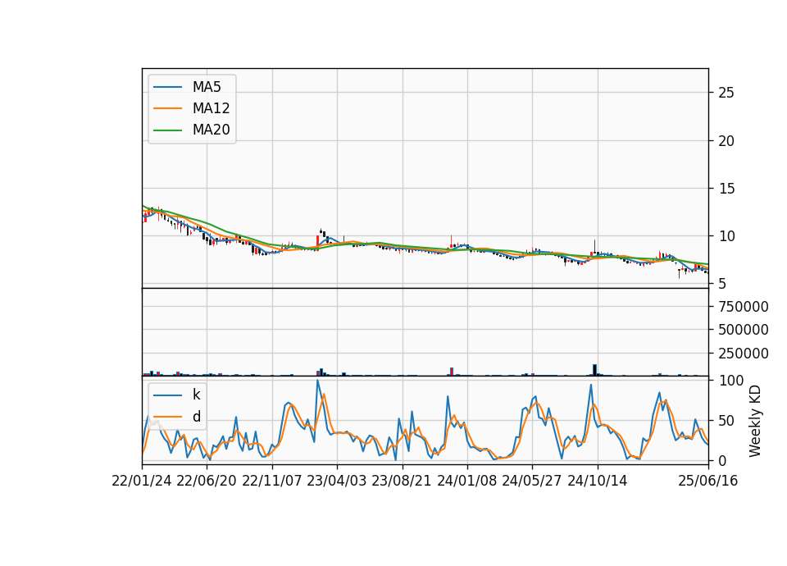Click the KD axis value 100
787x566 pixels.
(731, 381)
